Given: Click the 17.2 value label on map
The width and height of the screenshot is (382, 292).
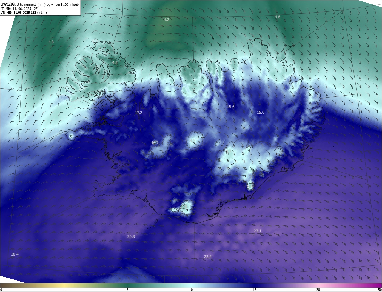Looking at the screenshot, I should [x=138, y=113].
